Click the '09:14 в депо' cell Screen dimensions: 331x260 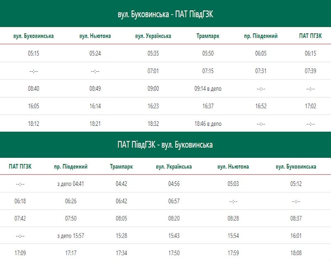(208, 89)
